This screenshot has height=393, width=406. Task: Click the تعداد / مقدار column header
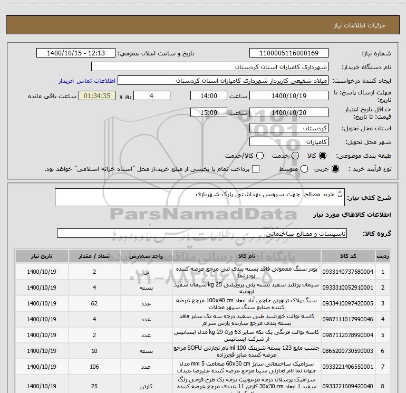tap(94, 256)
